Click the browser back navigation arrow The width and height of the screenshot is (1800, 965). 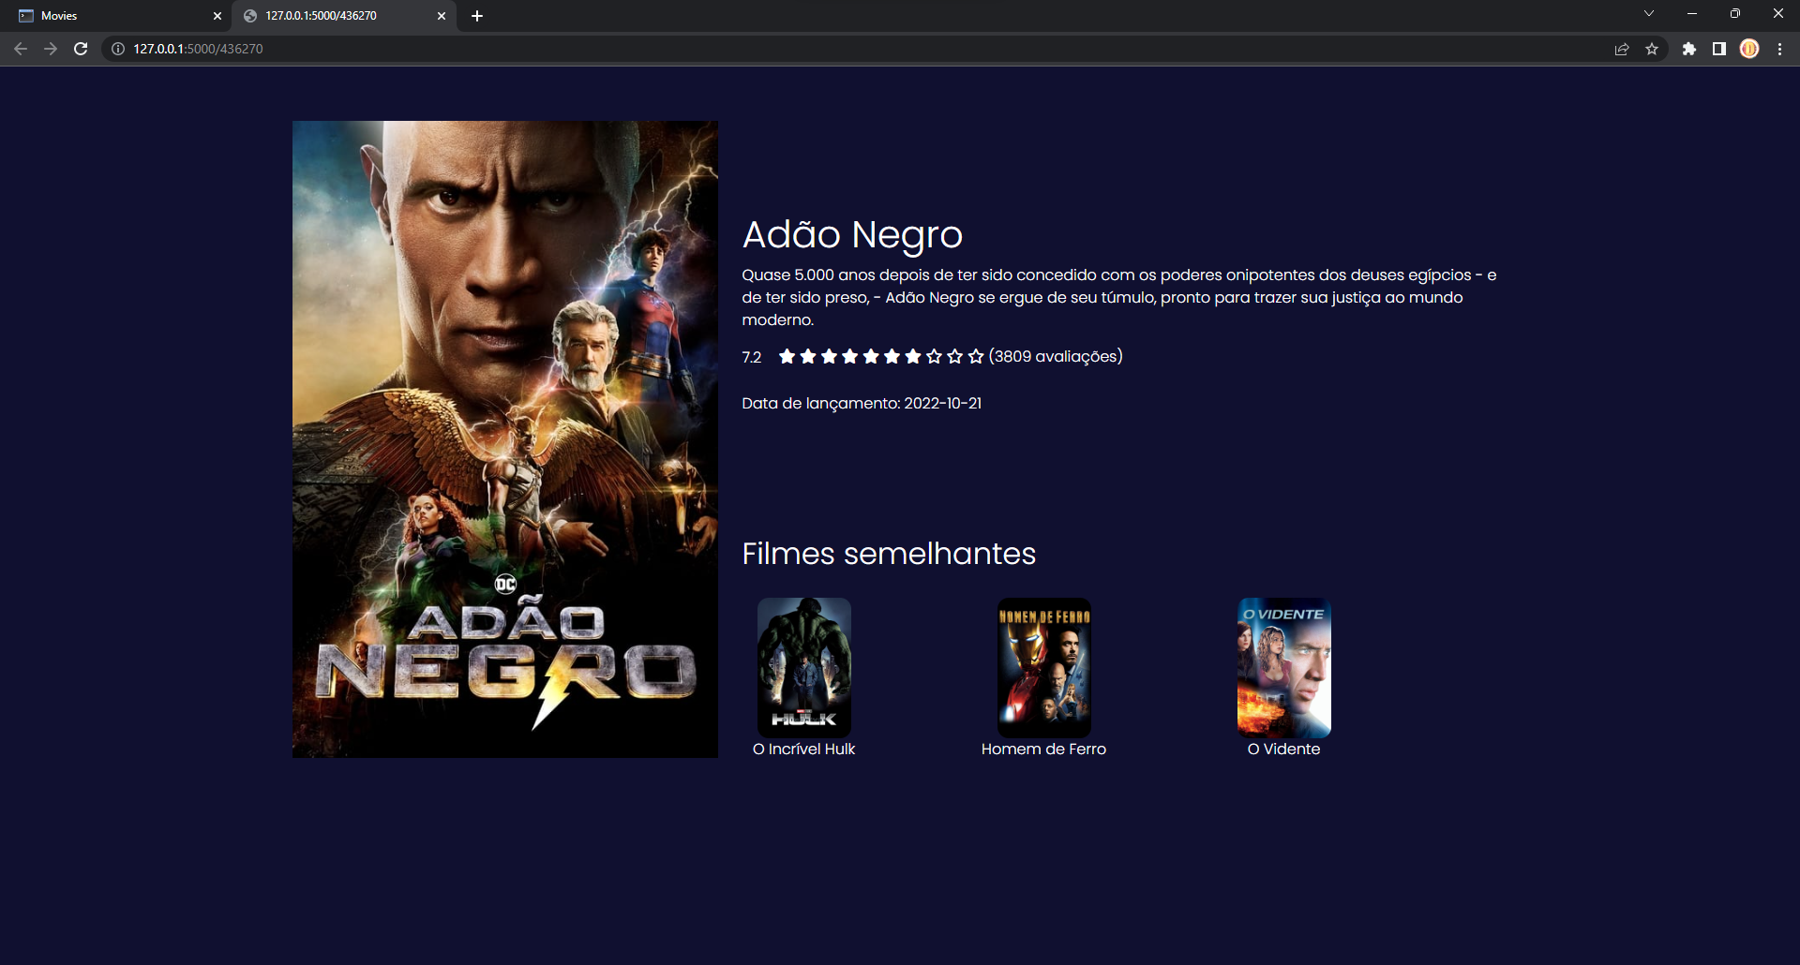click(x=21, y=49)
